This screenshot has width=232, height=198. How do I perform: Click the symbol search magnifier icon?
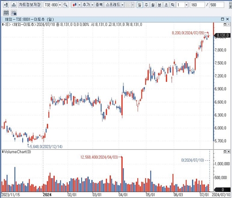[x=65, y=5]
